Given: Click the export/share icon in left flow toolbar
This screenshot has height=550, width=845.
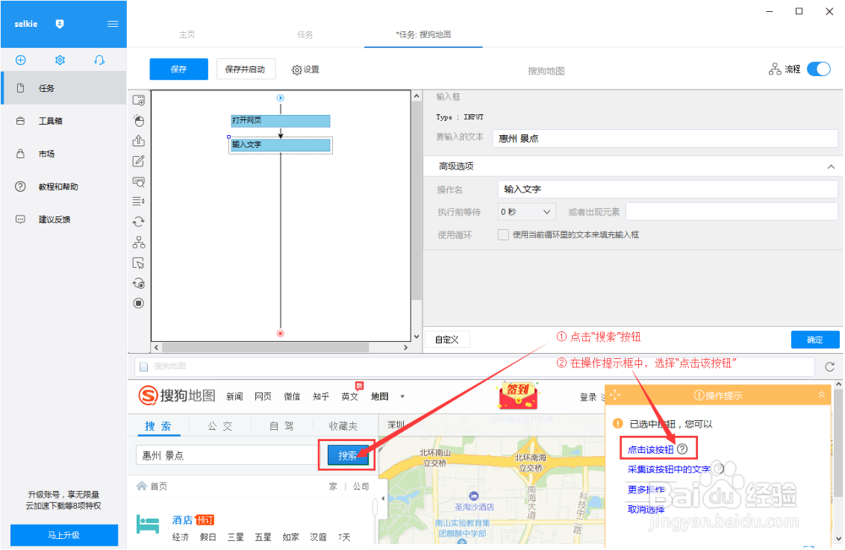Looking at the screenshot, I should [x=139, y=140].
